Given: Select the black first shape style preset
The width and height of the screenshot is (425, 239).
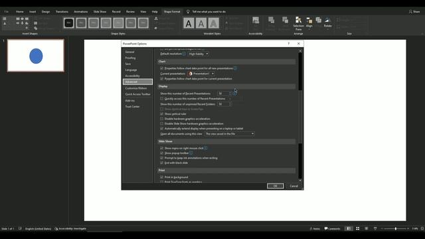Looking at the screenshot, I should click(x=69, y=23).
